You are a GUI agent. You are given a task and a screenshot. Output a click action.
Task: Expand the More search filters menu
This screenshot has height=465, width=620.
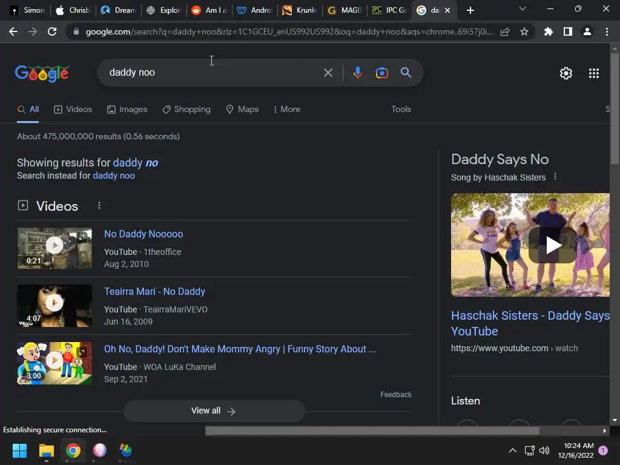pos(287,110)
